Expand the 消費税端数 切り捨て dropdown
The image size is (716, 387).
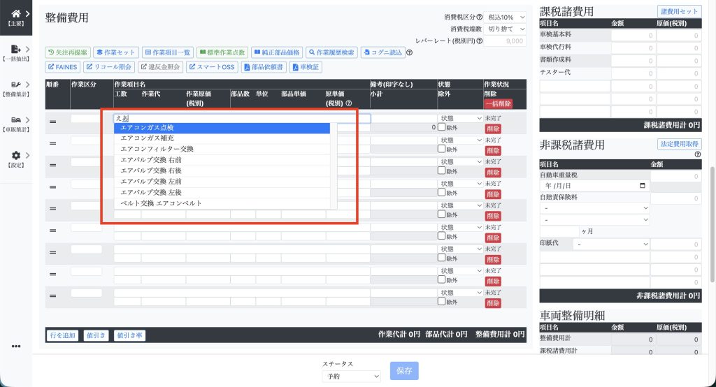[506, 29]
